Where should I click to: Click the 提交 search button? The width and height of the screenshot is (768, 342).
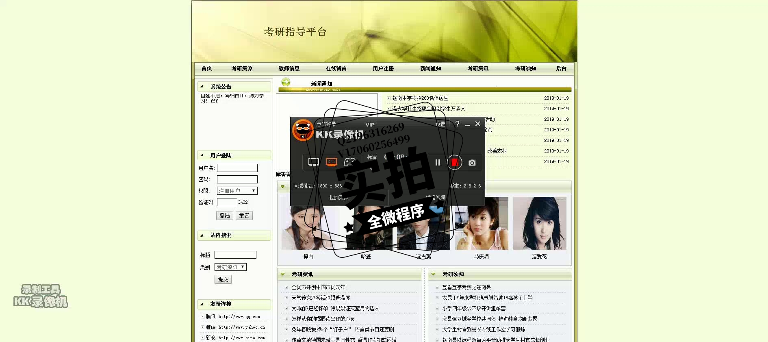[x=223, y=279]
